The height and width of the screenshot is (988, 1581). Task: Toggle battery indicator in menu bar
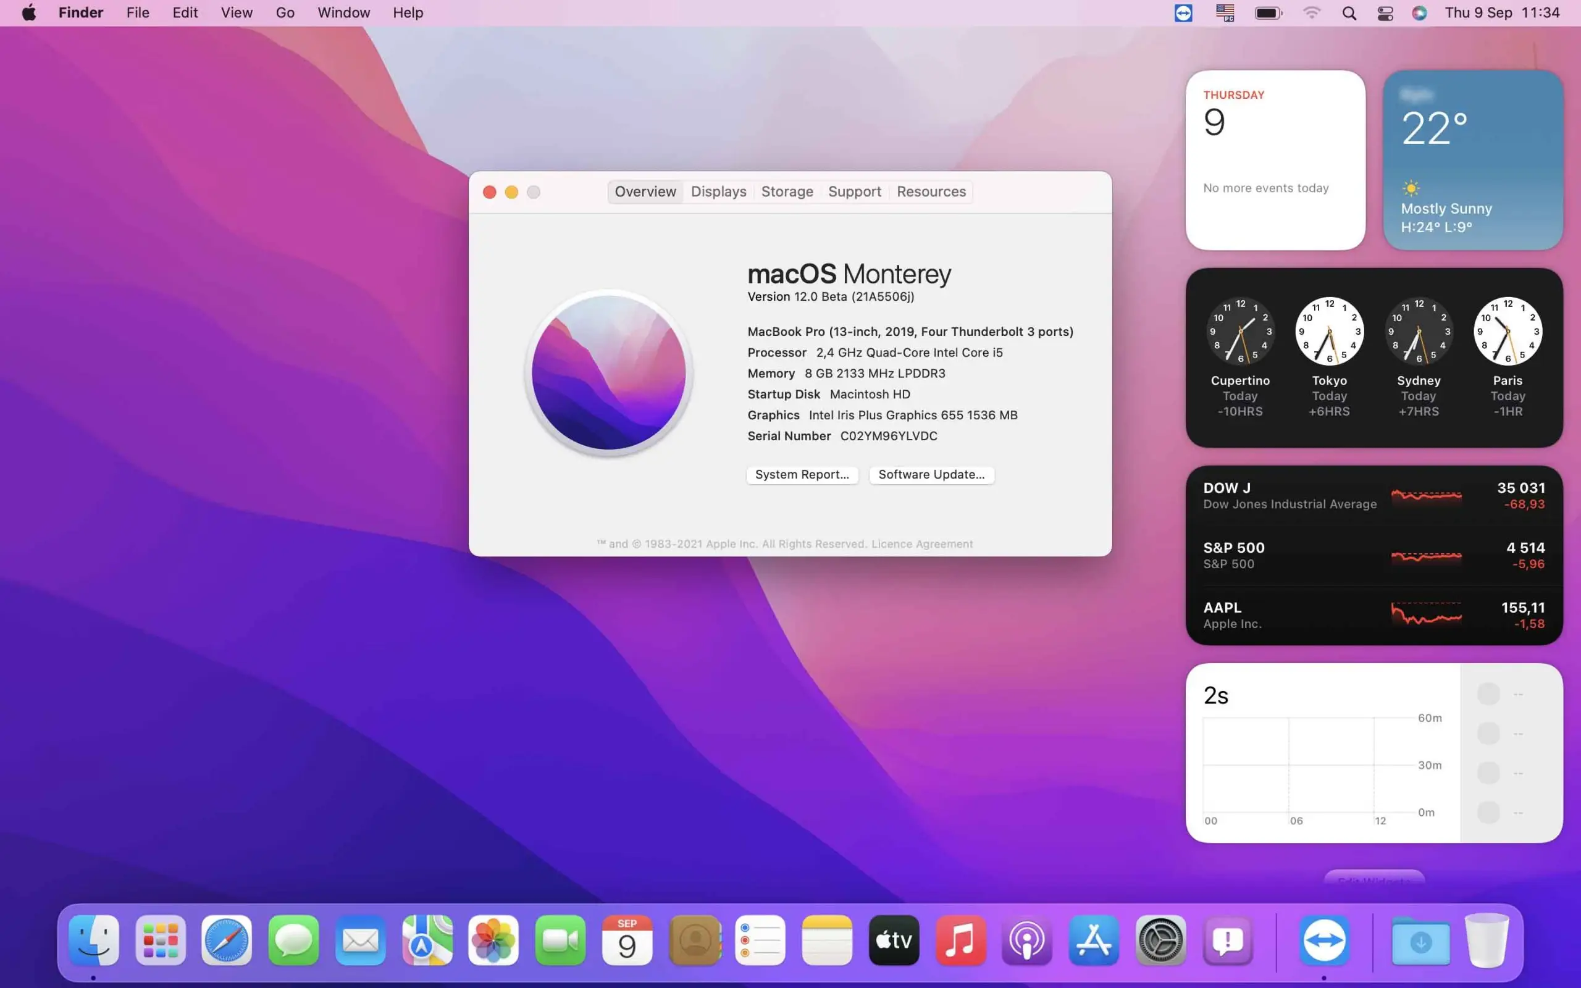click(1268, 12)
